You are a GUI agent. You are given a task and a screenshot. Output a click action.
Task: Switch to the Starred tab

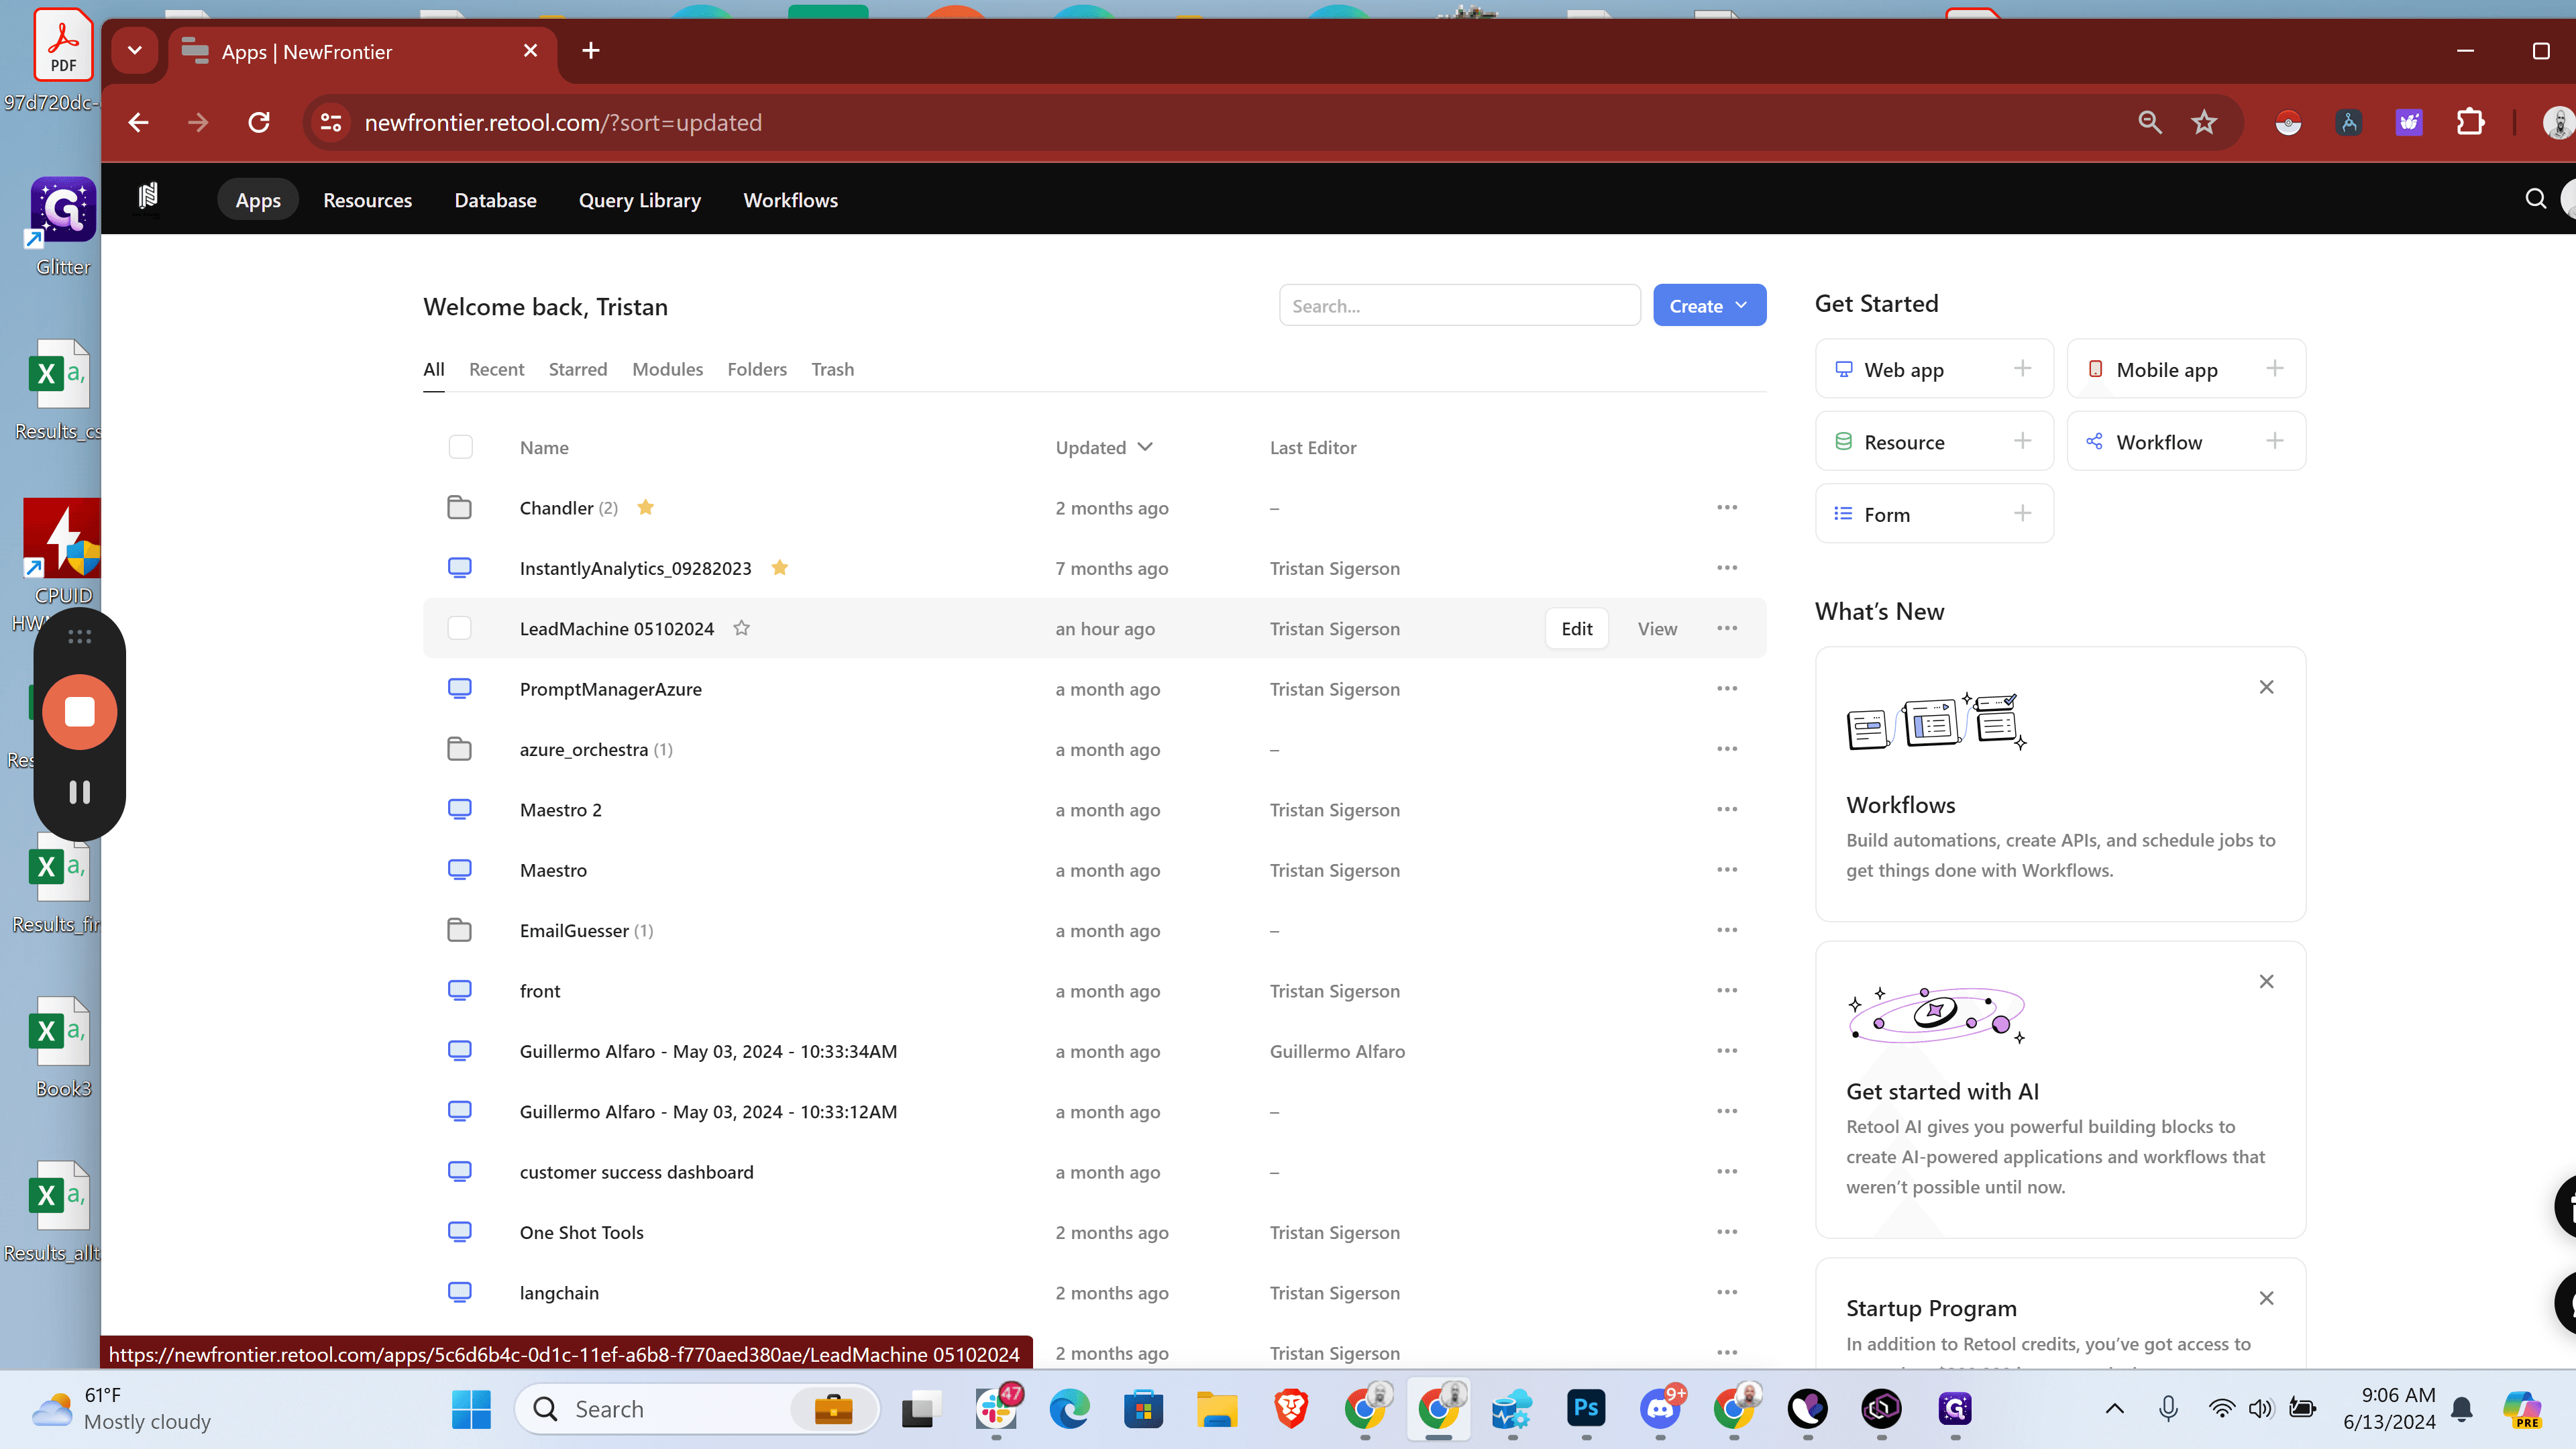point(577,369)
